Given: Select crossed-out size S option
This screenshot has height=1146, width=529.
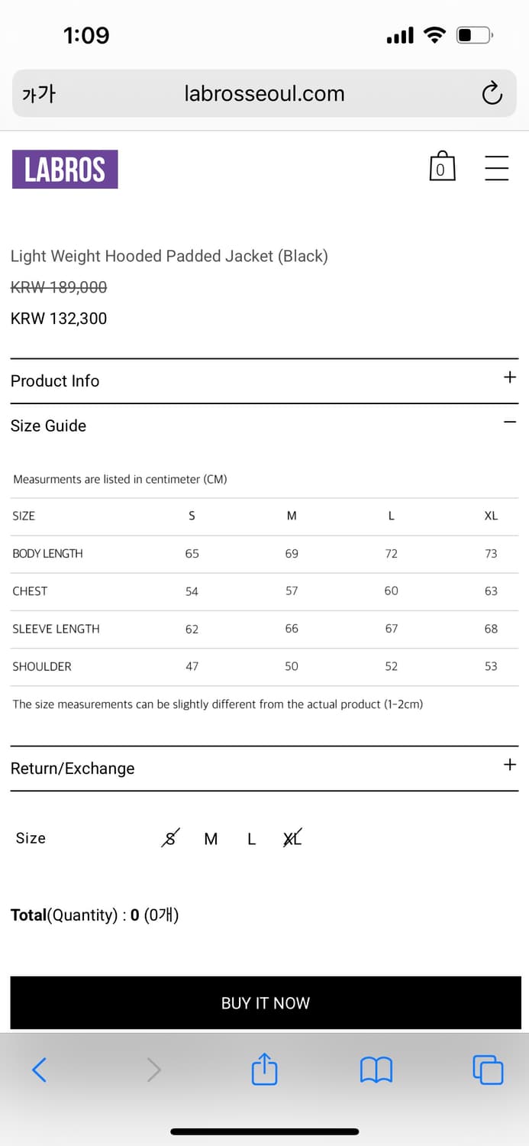Looking at the screenshot, I should pos(170,839).
